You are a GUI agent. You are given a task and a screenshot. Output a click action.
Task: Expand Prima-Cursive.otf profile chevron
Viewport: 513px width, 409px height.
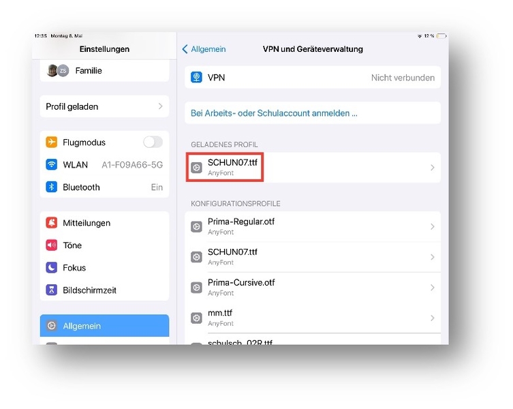[x=432, y=288]
